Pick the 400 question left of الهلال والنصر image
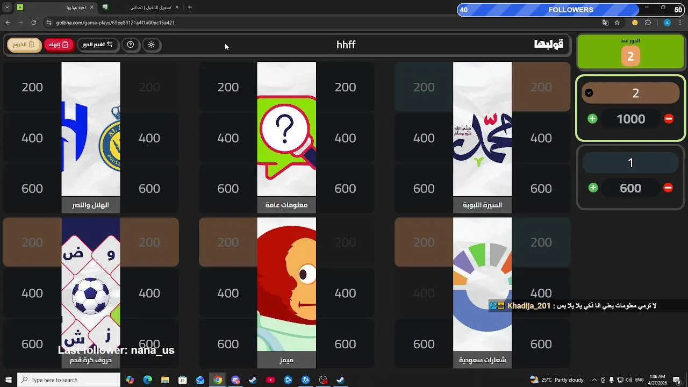The image size is (688, 387). 32,138
